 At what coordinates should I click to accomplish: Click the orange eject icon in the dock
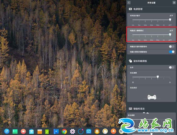[114, 131]
